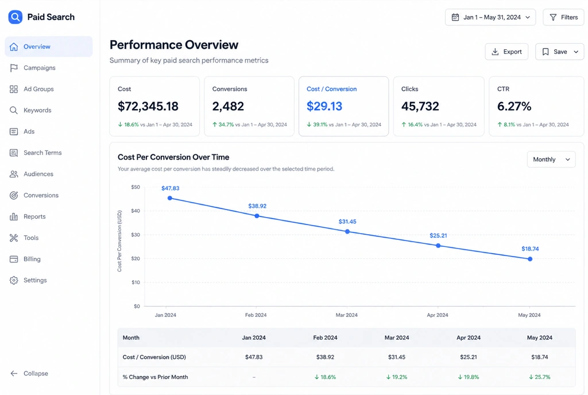The width and height of the screenshot is (588, 395).
Task: Open the Billing card icon
Action: [x=14, y=259]
